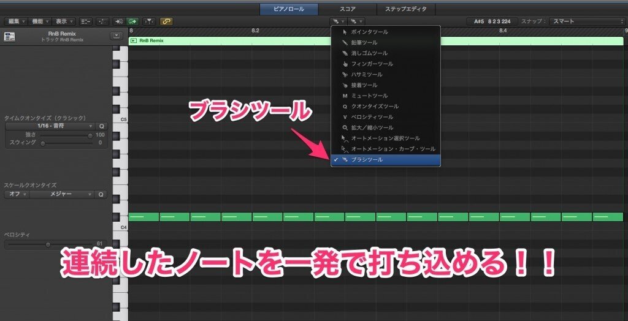
Task: Open the scale quantize オフ dropdown
Action: click(17, 194)
